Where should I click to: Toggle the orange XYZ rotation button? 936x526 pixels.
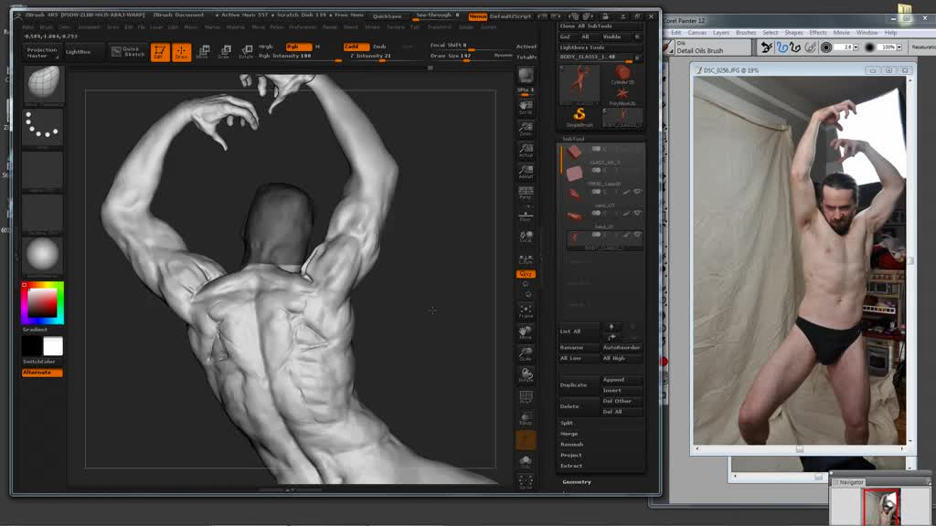point(526,274)
